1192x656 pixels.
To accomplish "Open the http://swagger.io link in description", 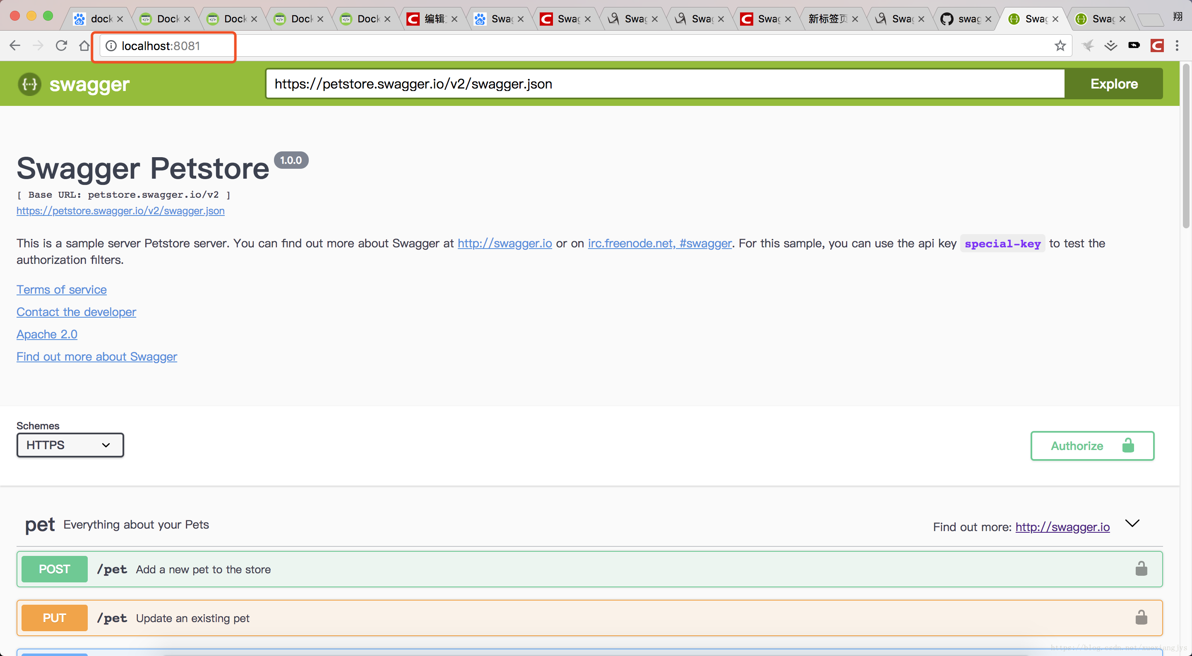I will (x=505, y=243).
